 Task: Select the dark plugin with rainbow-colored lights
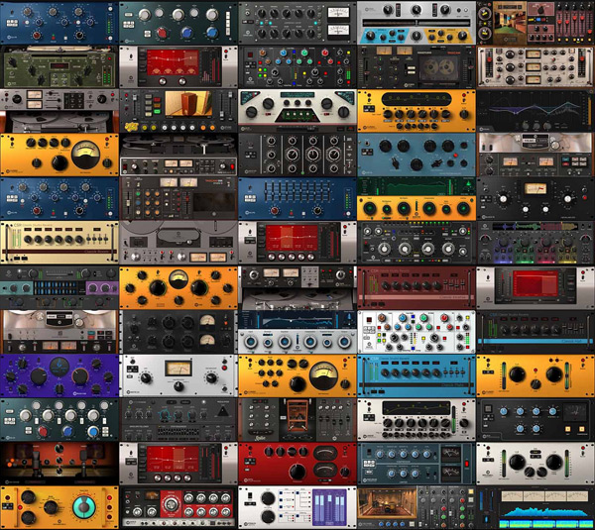pos(535,243)
